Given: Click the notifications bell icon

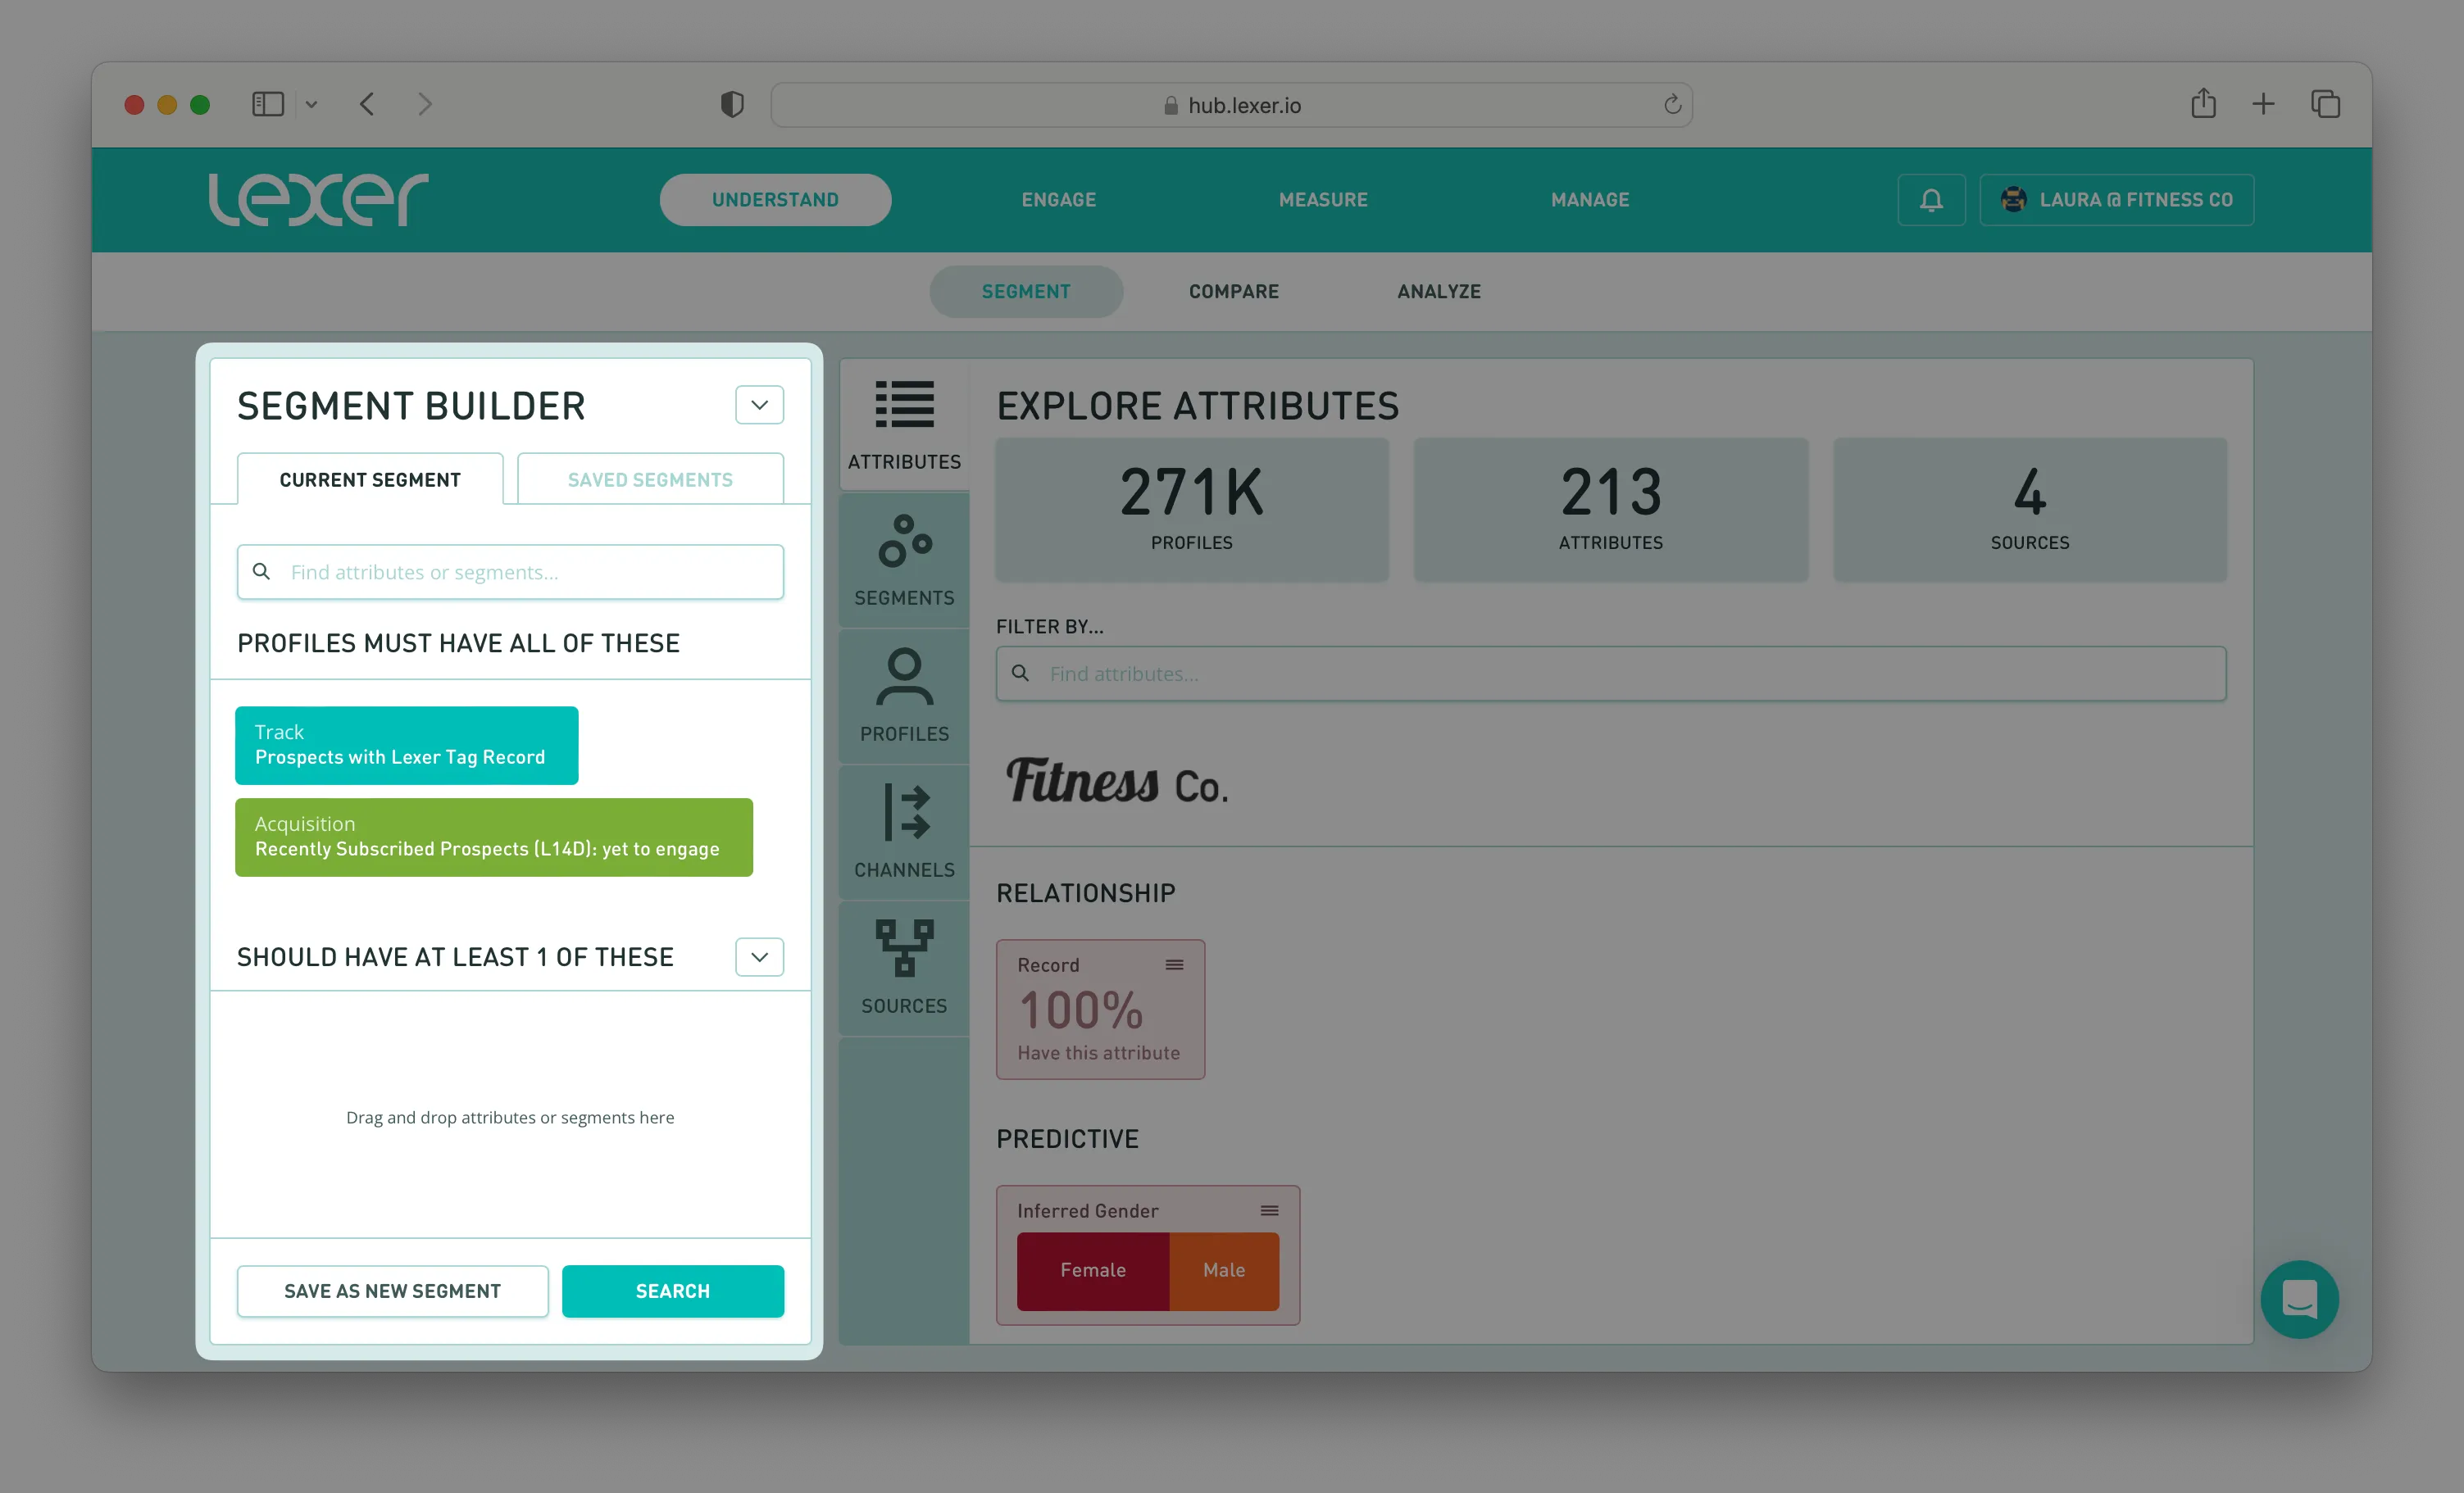Looking at the screenshot, I should [x=1931, y=200].
